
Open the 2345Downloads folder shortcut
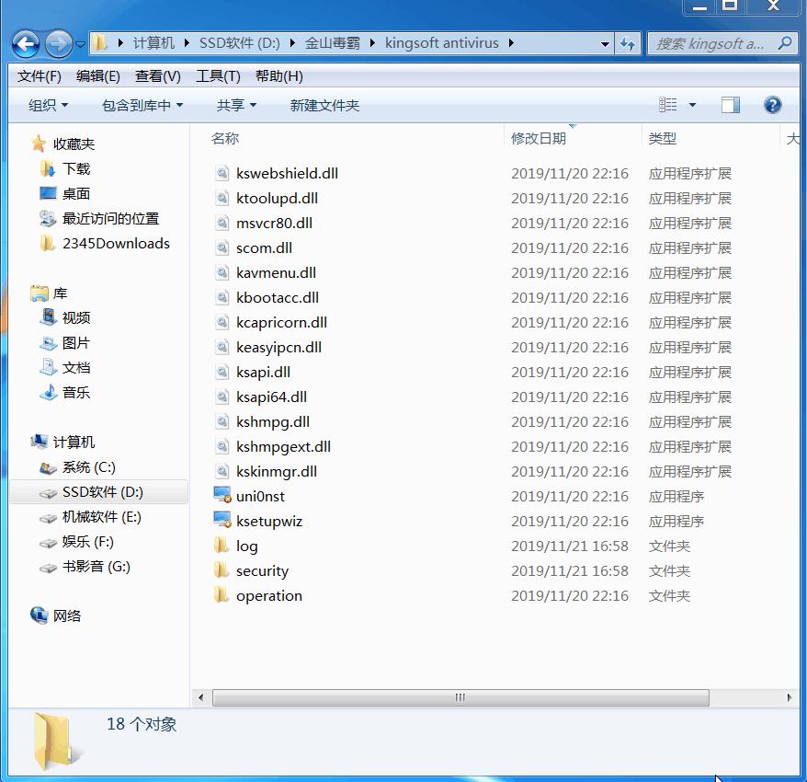point(116,243)
